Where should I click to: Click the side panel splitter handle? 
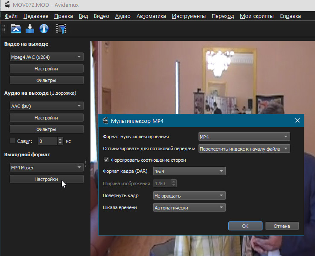coord(86,163)
